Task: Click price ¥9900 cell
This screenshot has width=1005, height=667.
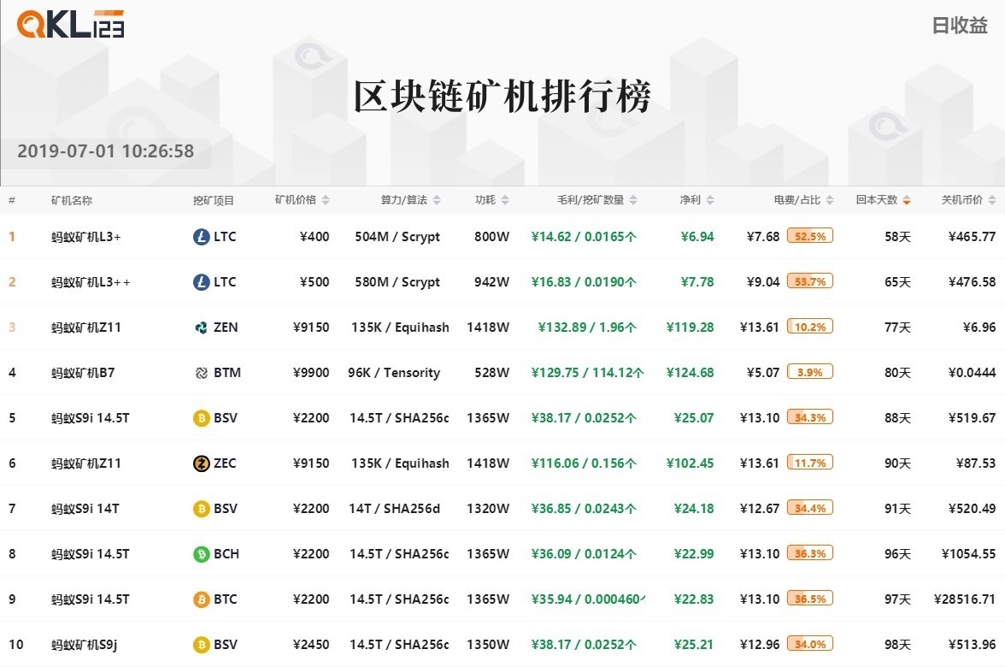Action: (x=311, y=373)
